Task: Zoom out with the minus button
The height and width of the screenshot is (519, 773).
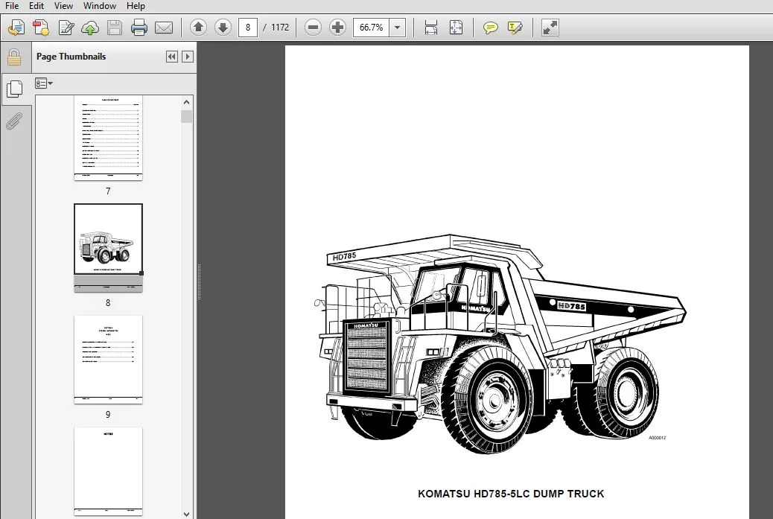Action: (313, 27)
